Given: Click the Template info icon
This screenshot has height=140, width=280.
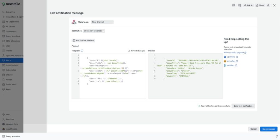Looking at the screenshot, I should 82,51.
